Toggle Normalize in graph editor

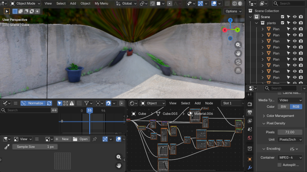click(33, 103)
